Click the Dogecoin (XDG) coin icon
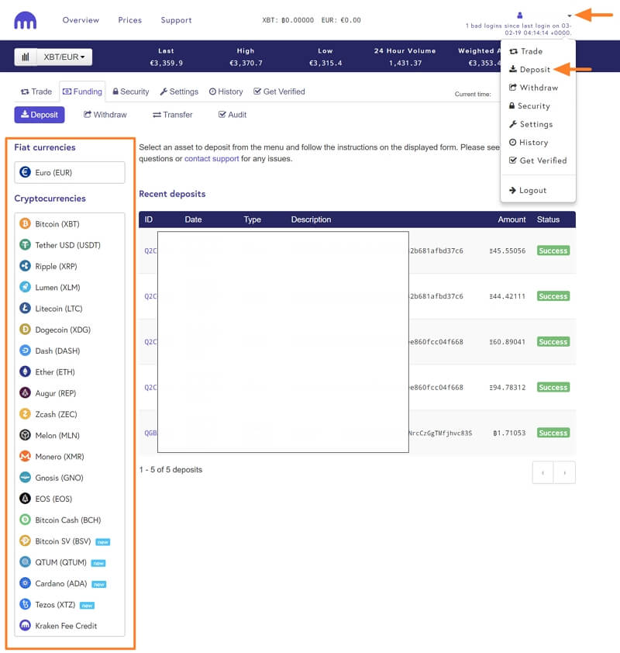Screen dimensions: 620x653 coord(26,330)
